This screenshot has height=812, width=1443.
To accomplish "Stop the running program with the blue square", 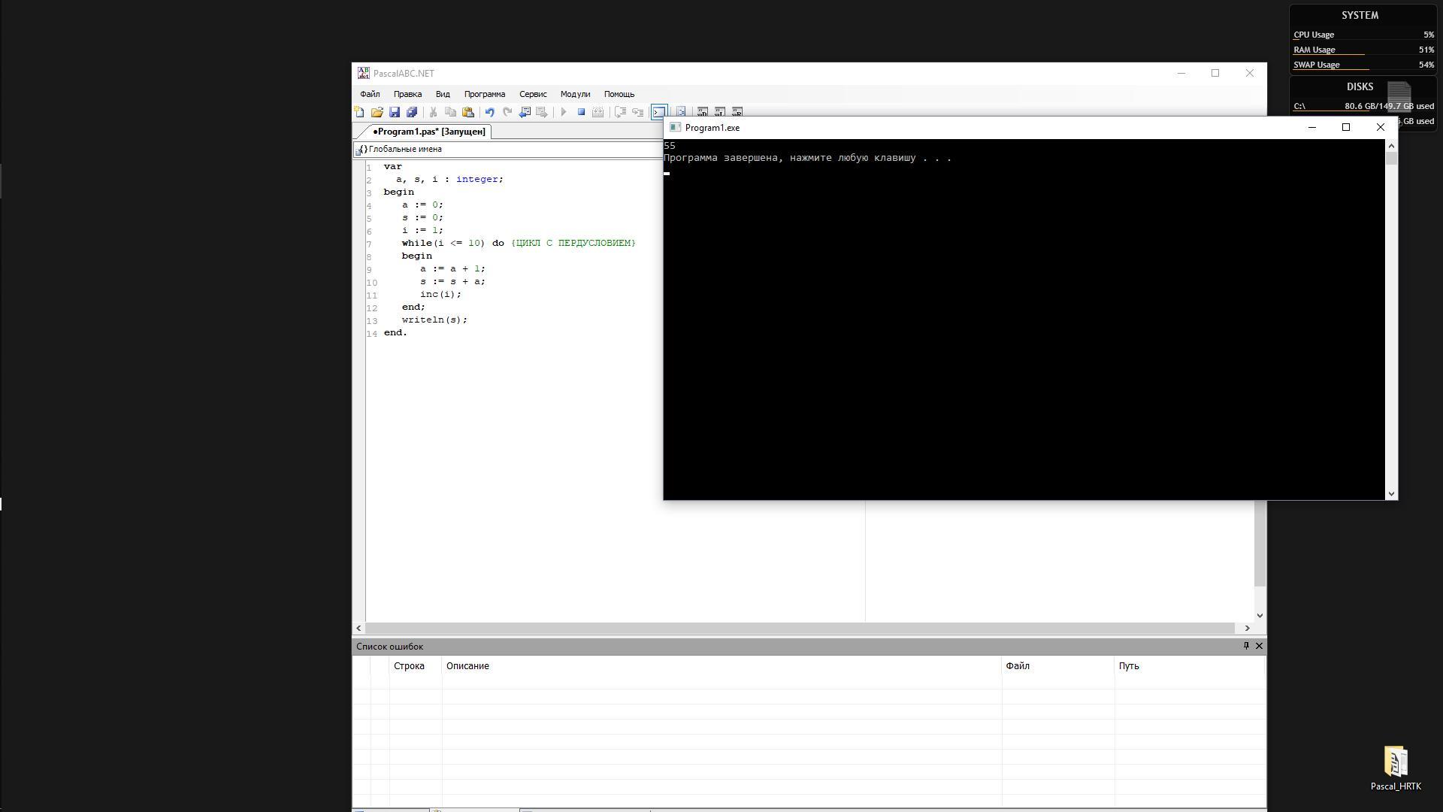I will pyautogui.click(x=581, y=112).
